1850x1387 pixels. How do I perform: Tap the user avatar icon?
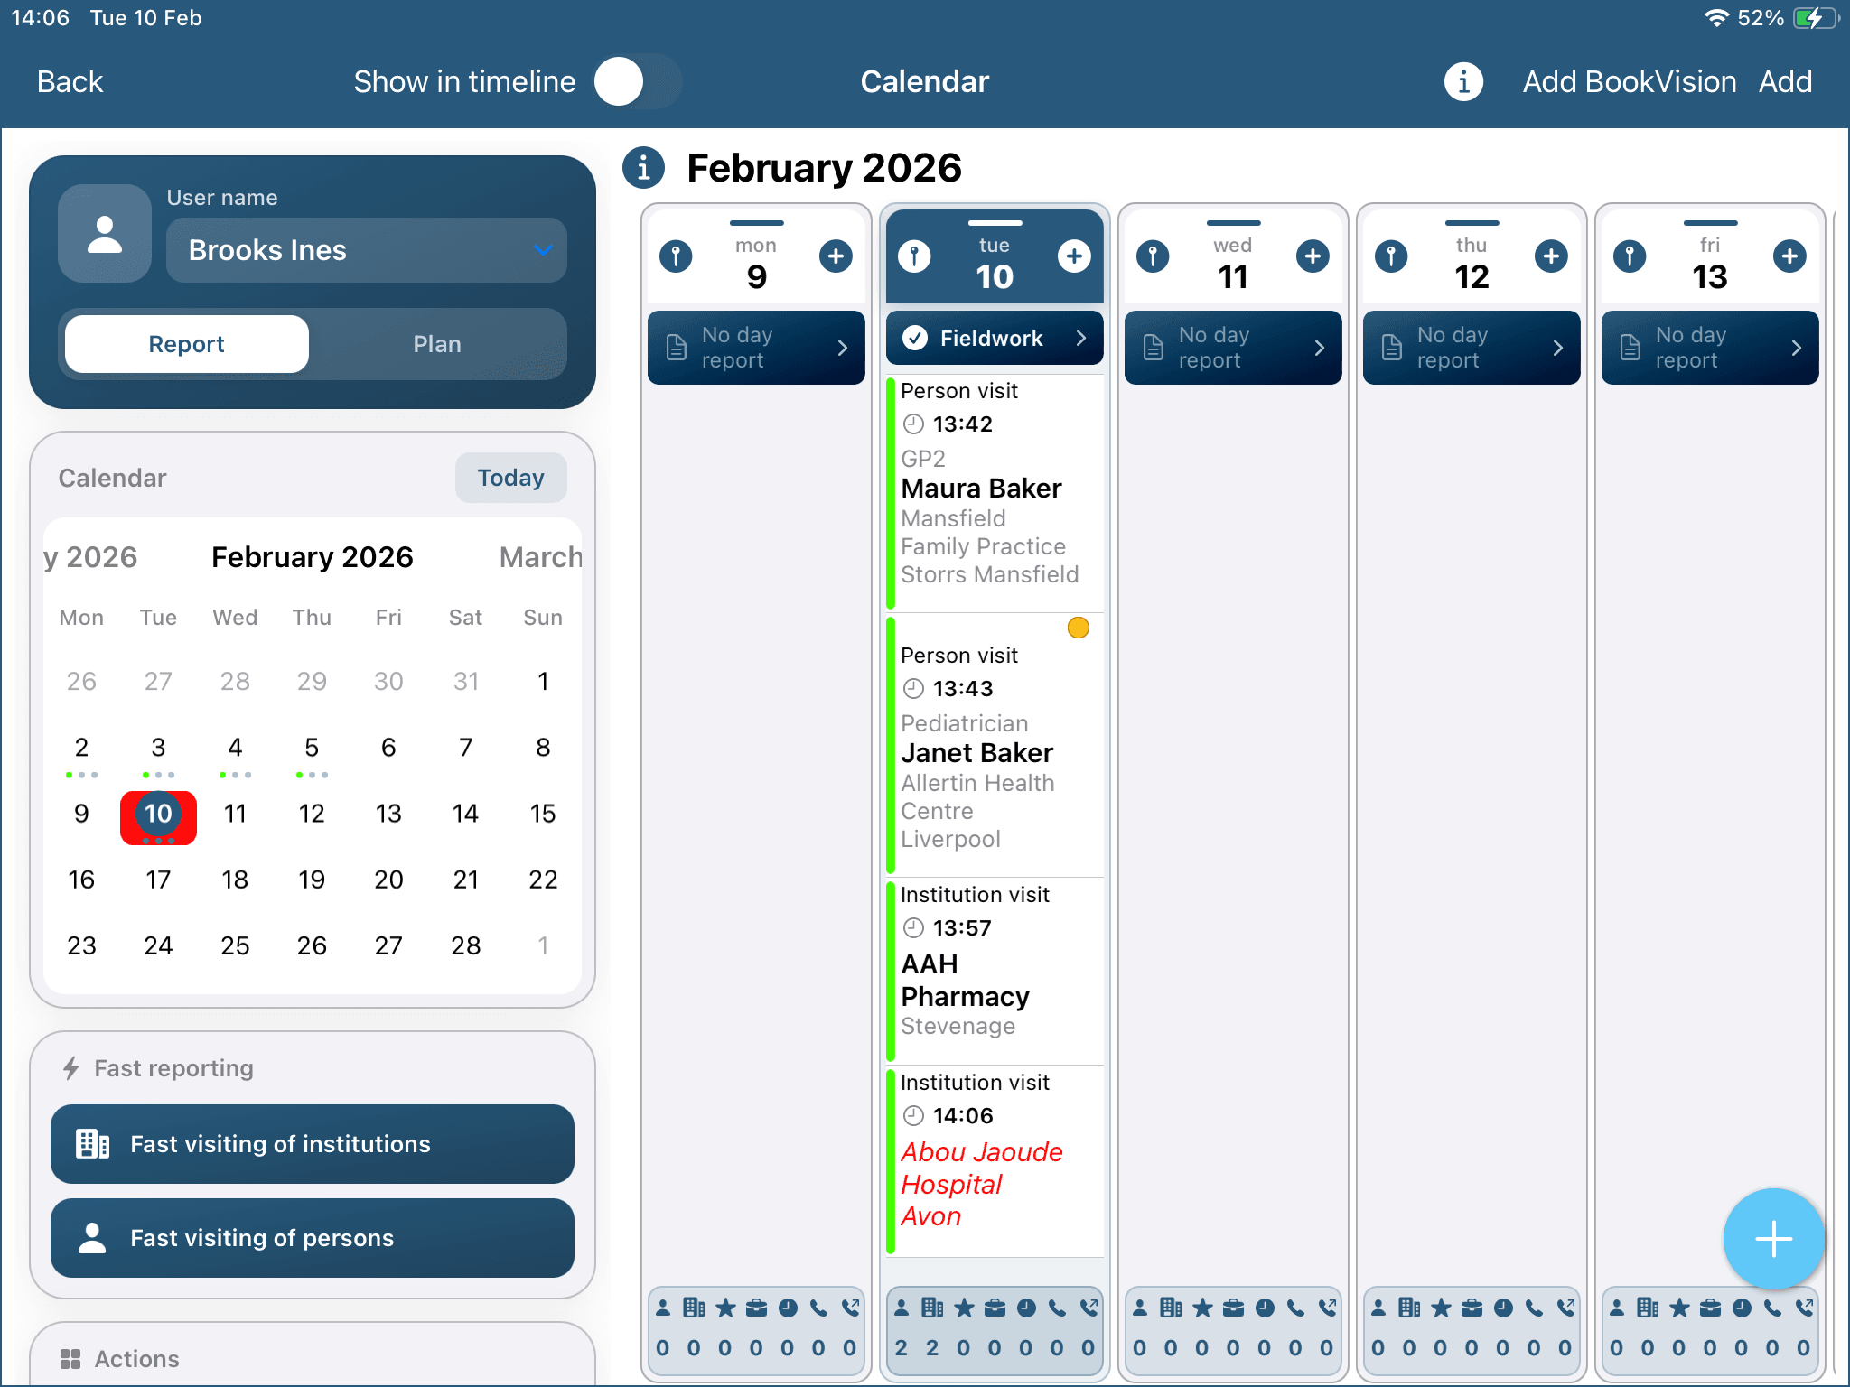(105, 235)
